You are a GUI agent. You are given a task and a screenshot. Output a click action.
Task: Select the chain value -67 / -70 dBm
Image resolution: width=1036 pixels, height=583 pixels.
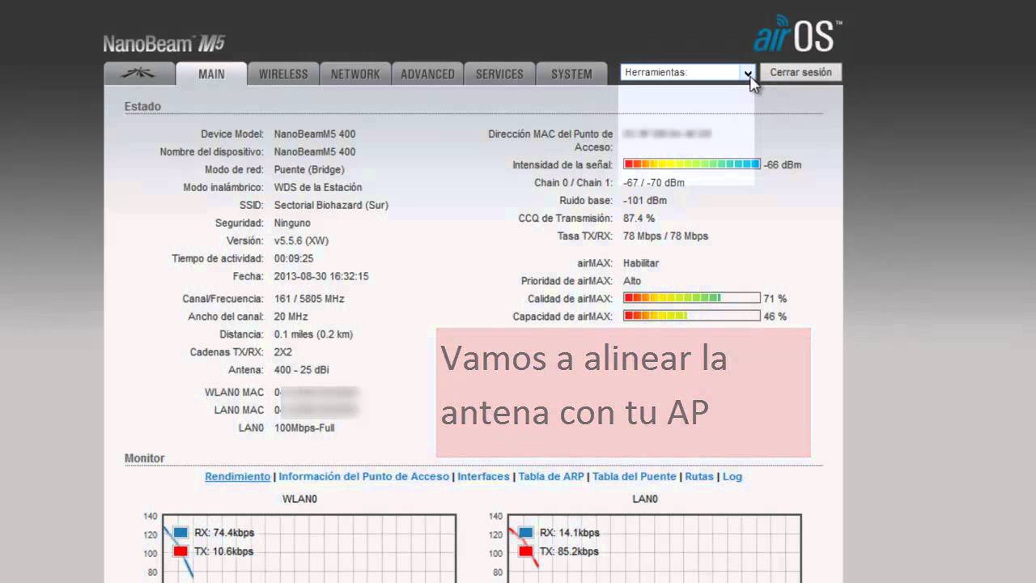(653, 182)
